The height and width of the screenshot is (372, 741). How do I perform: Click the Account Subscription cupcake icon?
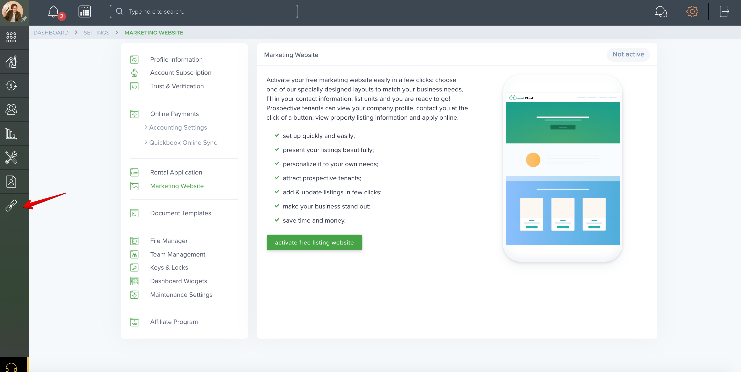(x=134, y=73)
